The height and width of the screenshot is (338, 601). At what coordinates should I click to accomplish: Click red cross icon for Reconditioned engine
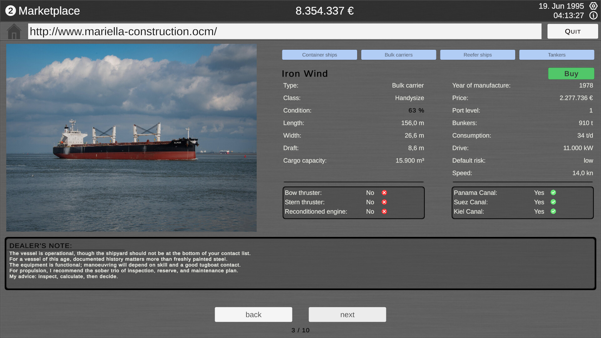pyautogui.click(x=384, y=212)
